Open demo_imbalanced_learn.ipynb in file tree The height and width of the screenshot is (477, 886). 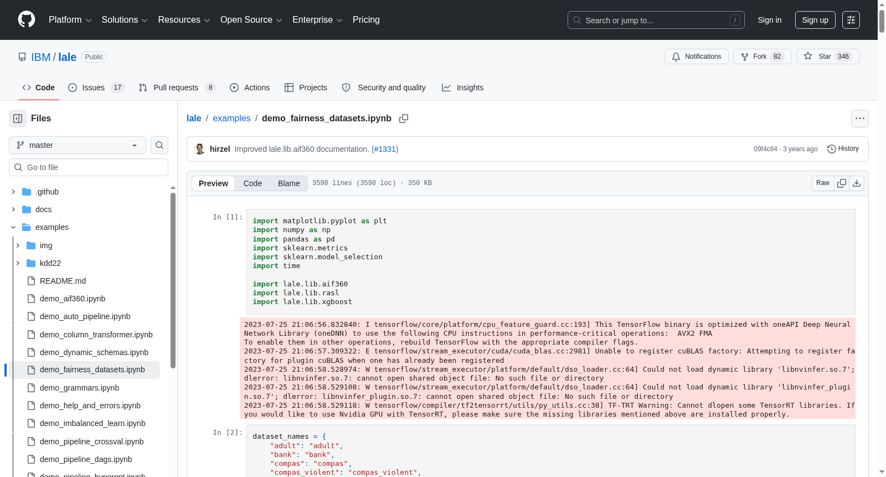92,423
